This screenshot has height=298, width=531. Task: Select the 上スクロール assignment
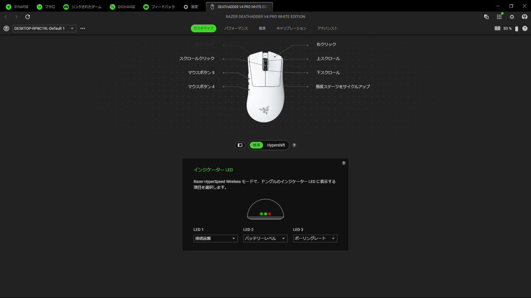(328, 58)
